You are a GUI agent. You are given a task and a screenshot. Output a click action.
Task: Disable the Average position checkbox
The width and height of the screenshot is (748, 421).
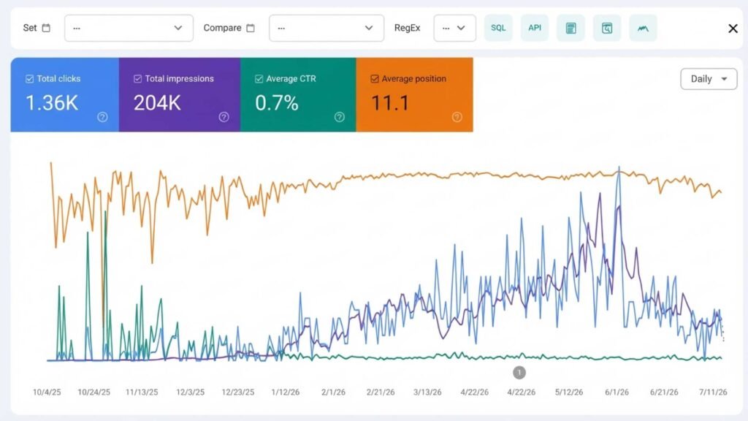375,79
